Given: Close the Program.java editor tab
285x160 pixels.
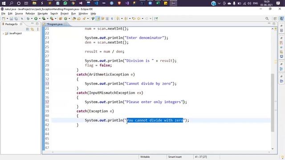Looking at the screenshot, I should click(x=65, y=24).
